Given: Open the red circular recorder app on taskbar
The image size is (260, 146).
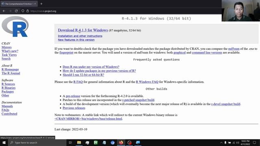Looking at the screenshot, I should click(x=130, y=142).
